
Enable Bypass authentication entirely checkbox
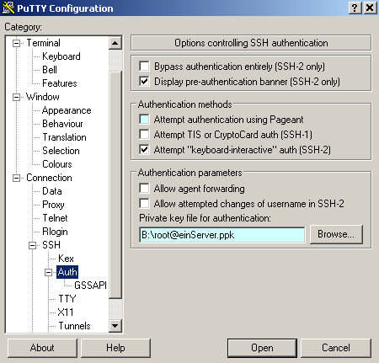click(144, 67)
